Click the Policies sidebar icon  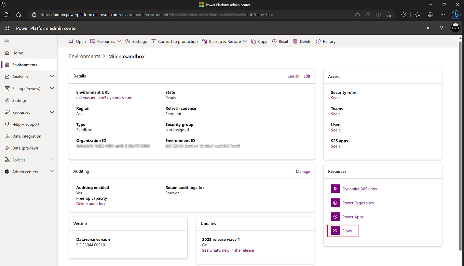pyautogui.click(x=7, y=160)
